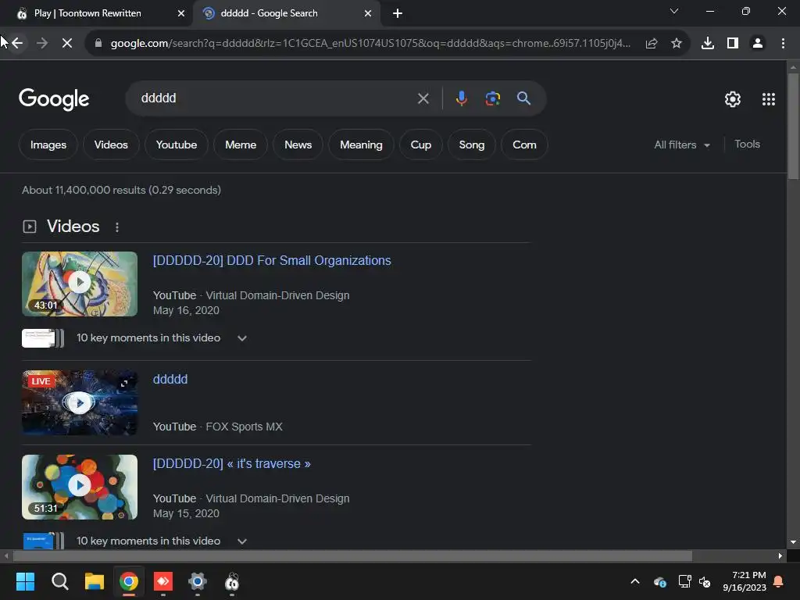This screenshot has height=600, width=800.
Task: Open Chrome downloads icon
Action: coord(708,44)
